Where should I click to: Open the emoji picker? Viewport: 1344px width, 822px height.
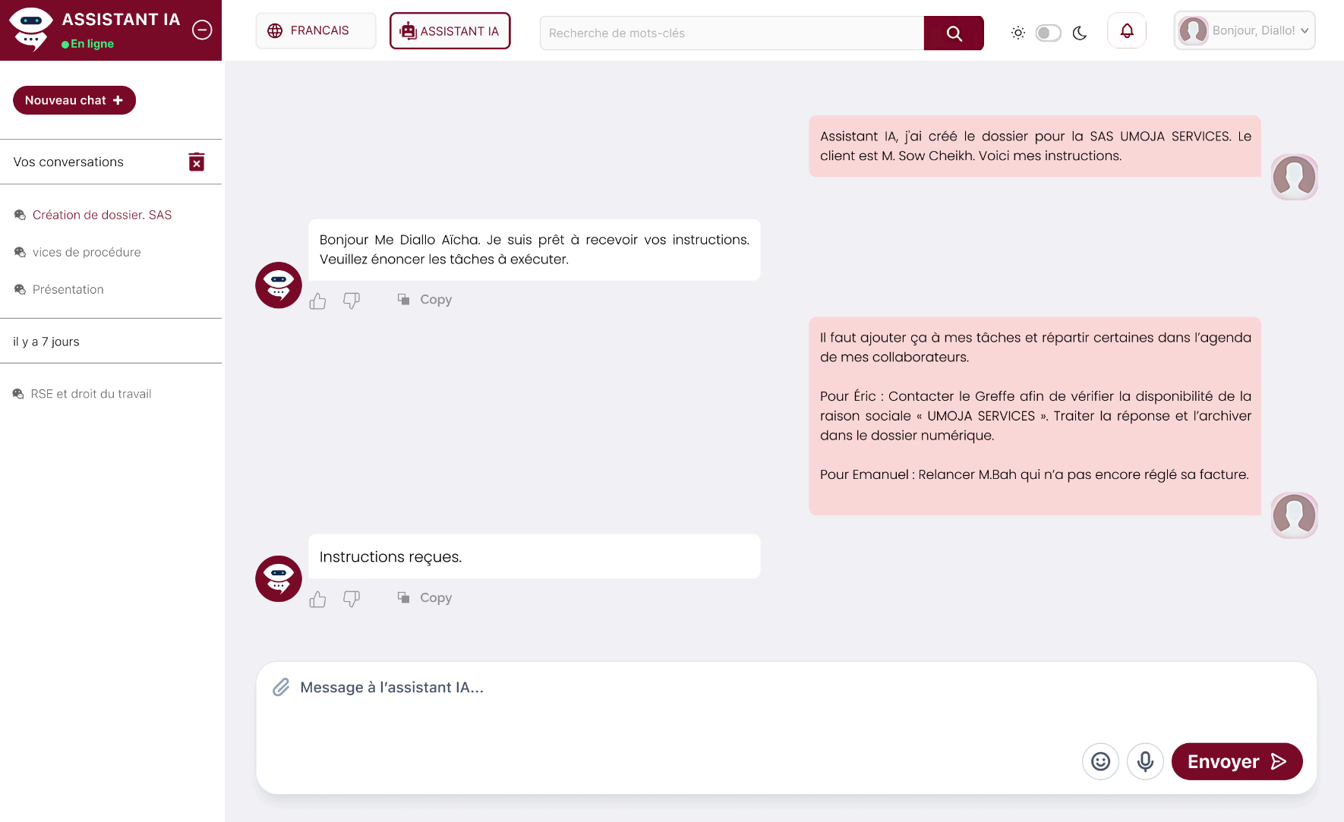point(1100,761)
